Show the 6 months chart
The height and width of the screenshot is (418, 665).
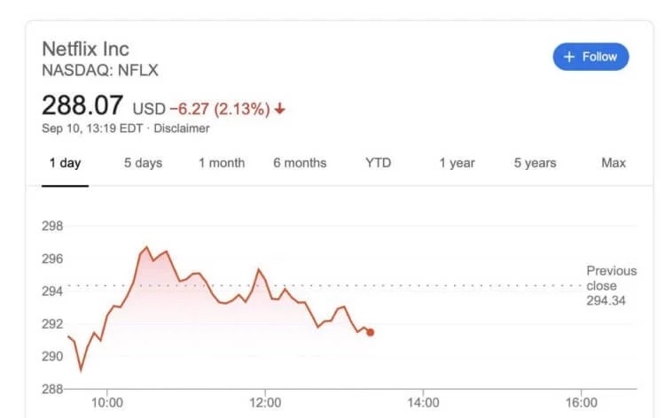[300, 163]
